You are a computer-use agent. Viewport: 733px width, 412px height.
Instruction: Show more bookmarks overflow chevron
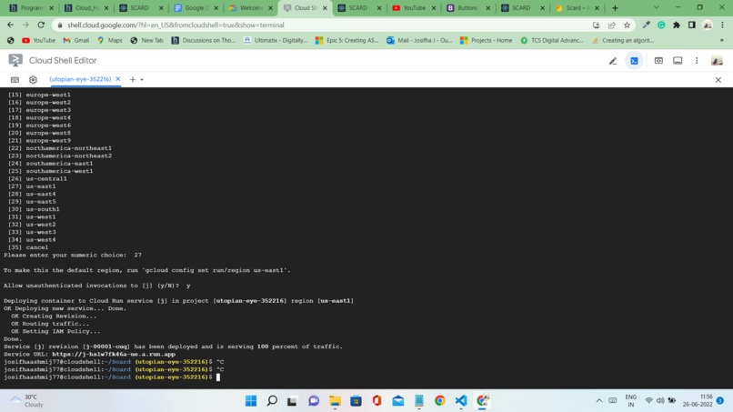point(722,41)
